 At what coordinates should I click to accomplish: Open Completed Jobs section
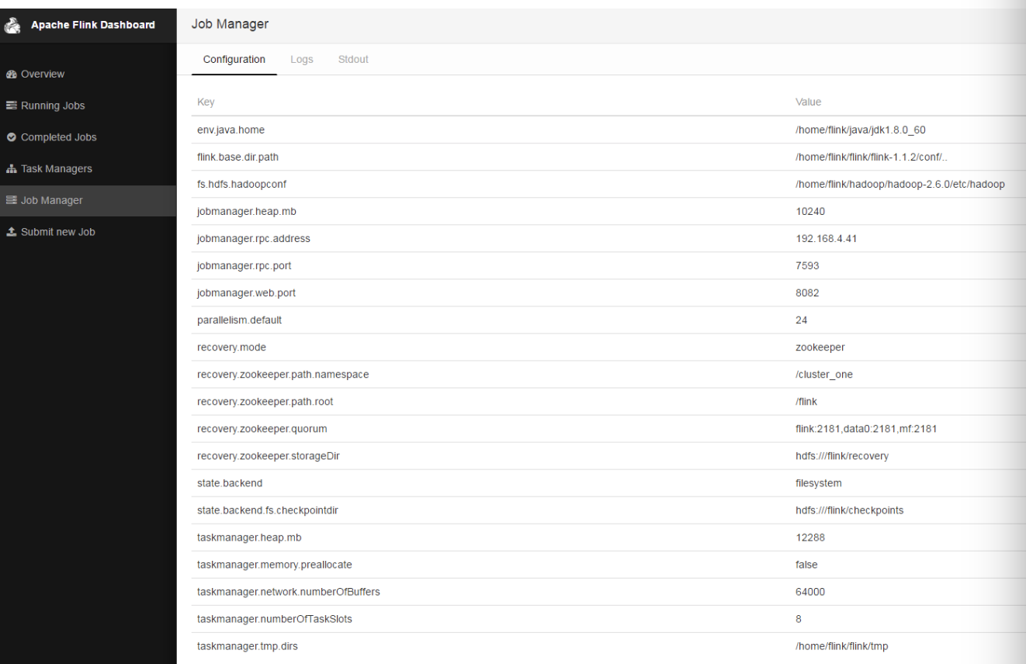tap(59, 137)
